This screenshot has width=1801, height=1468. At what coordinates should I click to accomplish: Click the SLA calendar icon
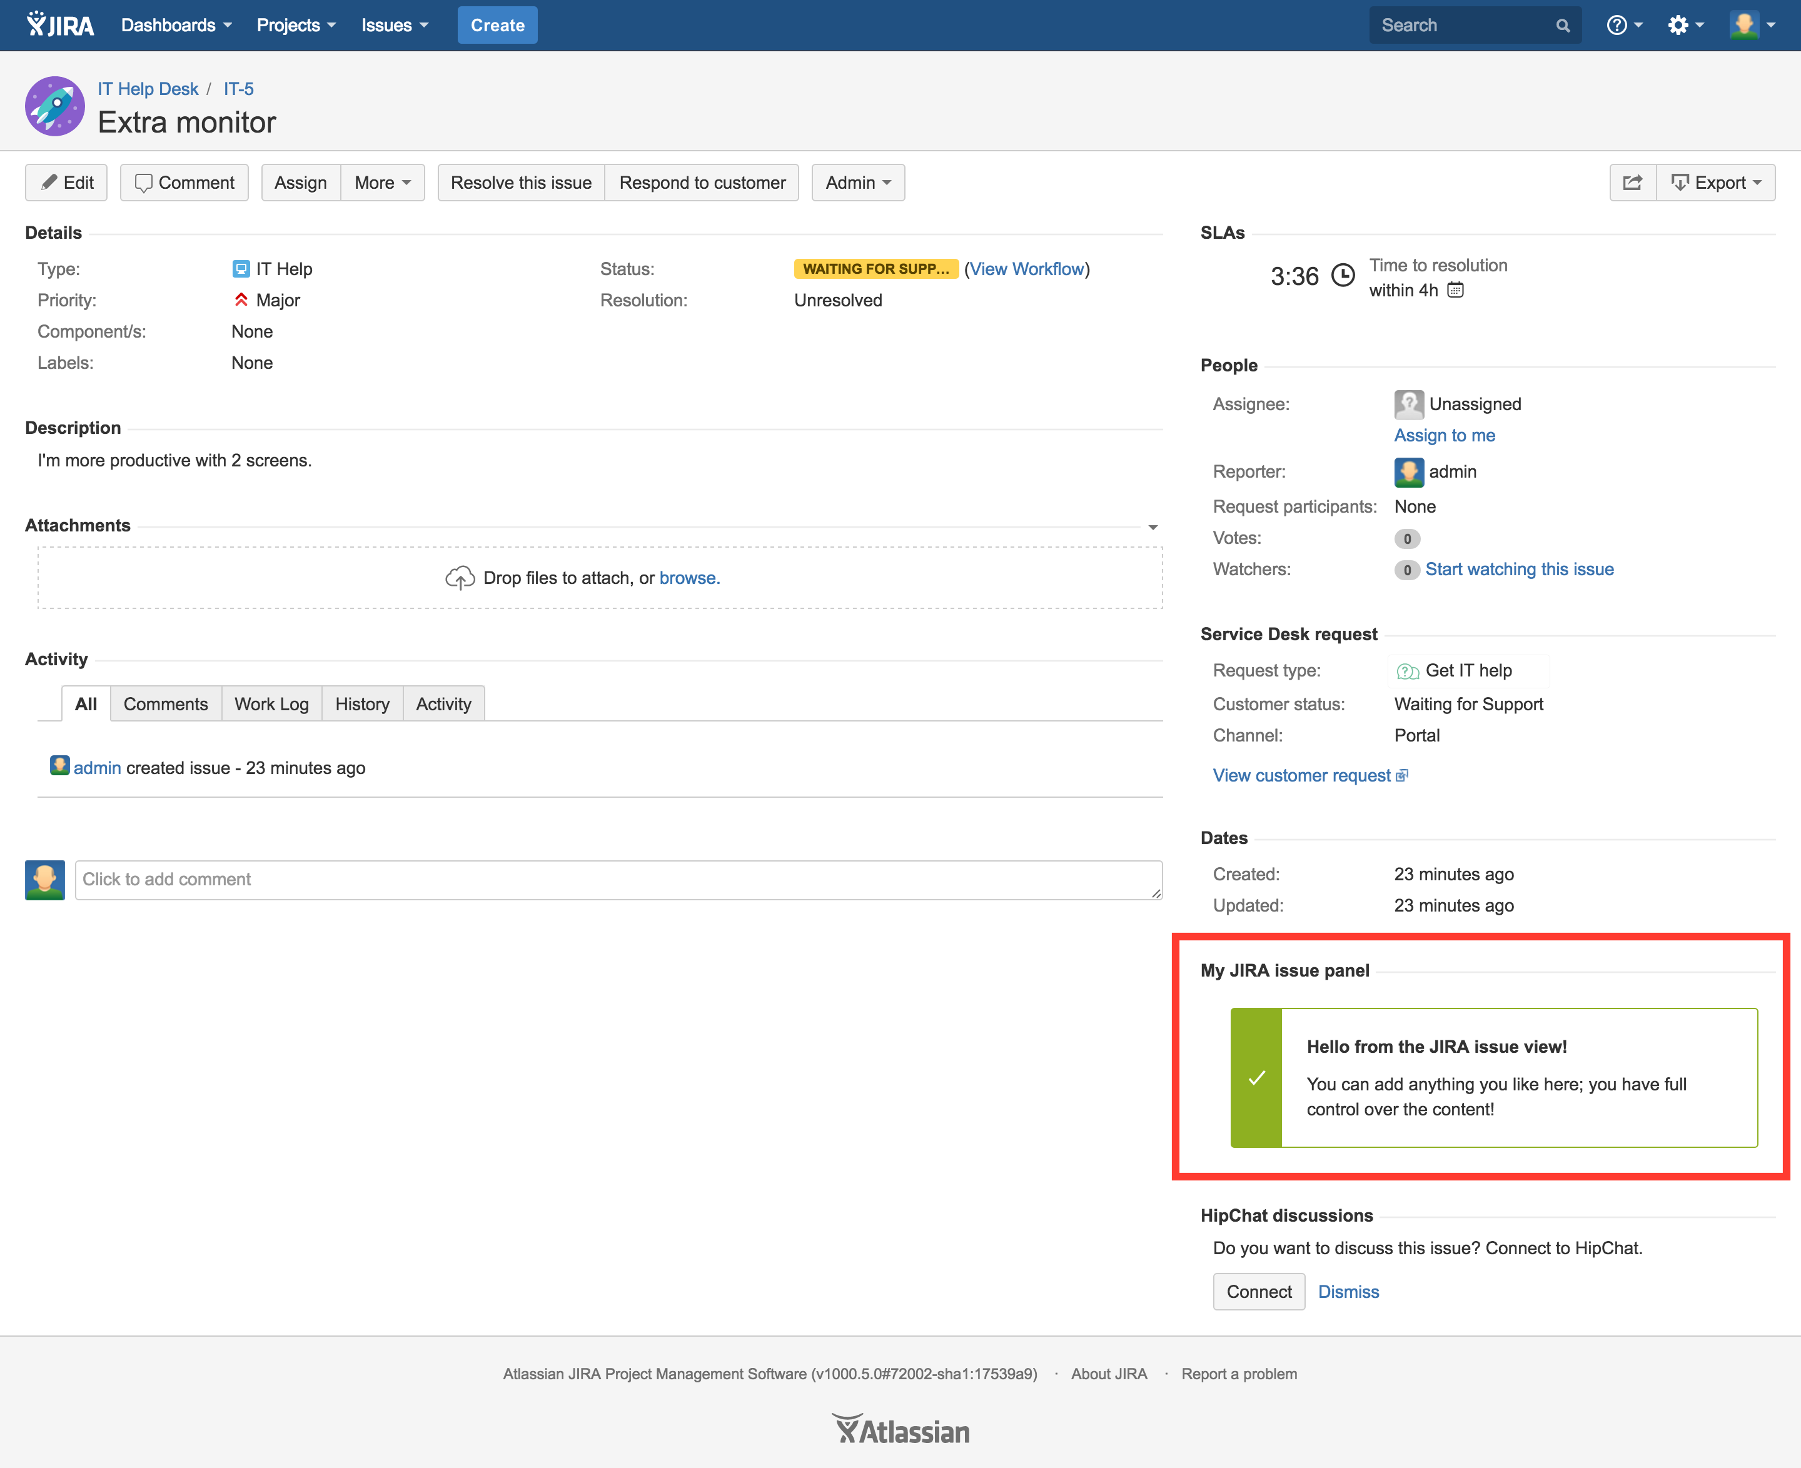[x=1455, y=290]
